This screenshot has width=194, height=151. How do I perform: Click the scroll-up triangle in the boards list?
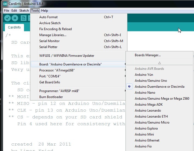[x=159, y=63]
